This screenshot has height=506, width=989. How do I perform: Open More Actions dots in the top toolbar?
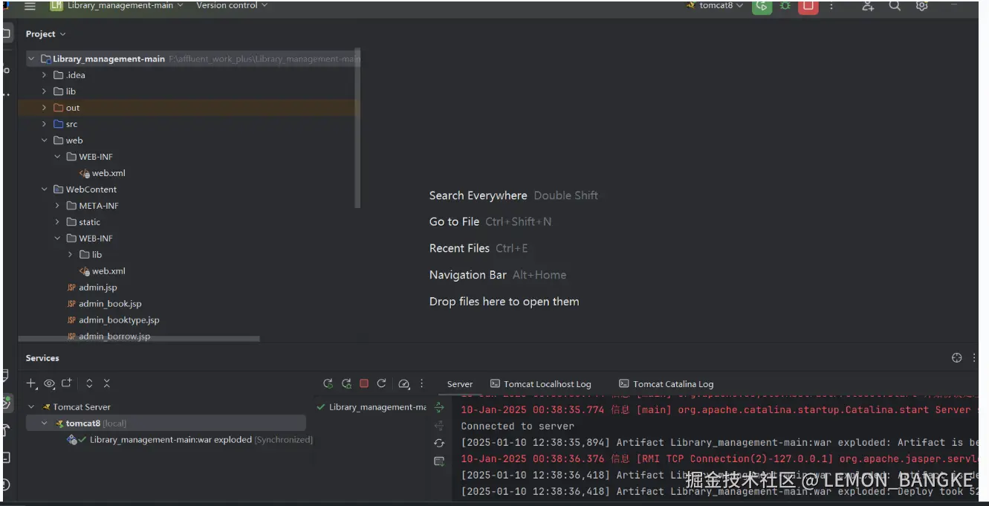tap(831, 6)
